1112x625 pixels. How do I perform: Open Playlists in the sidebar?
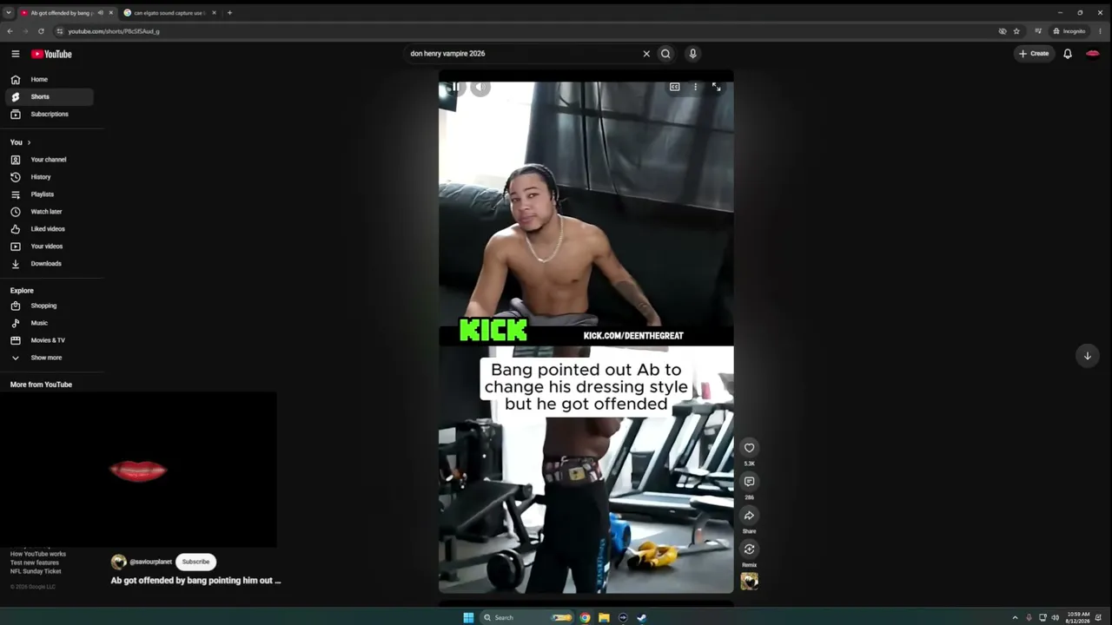click(x=49, y=194)
